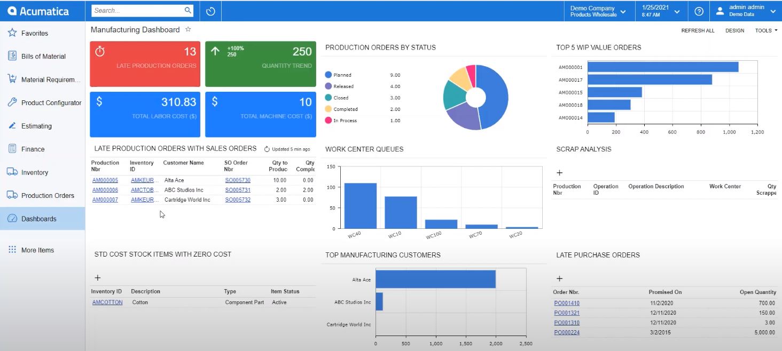
Task: Click the Acumatica logo
Action: click(38, 11)
